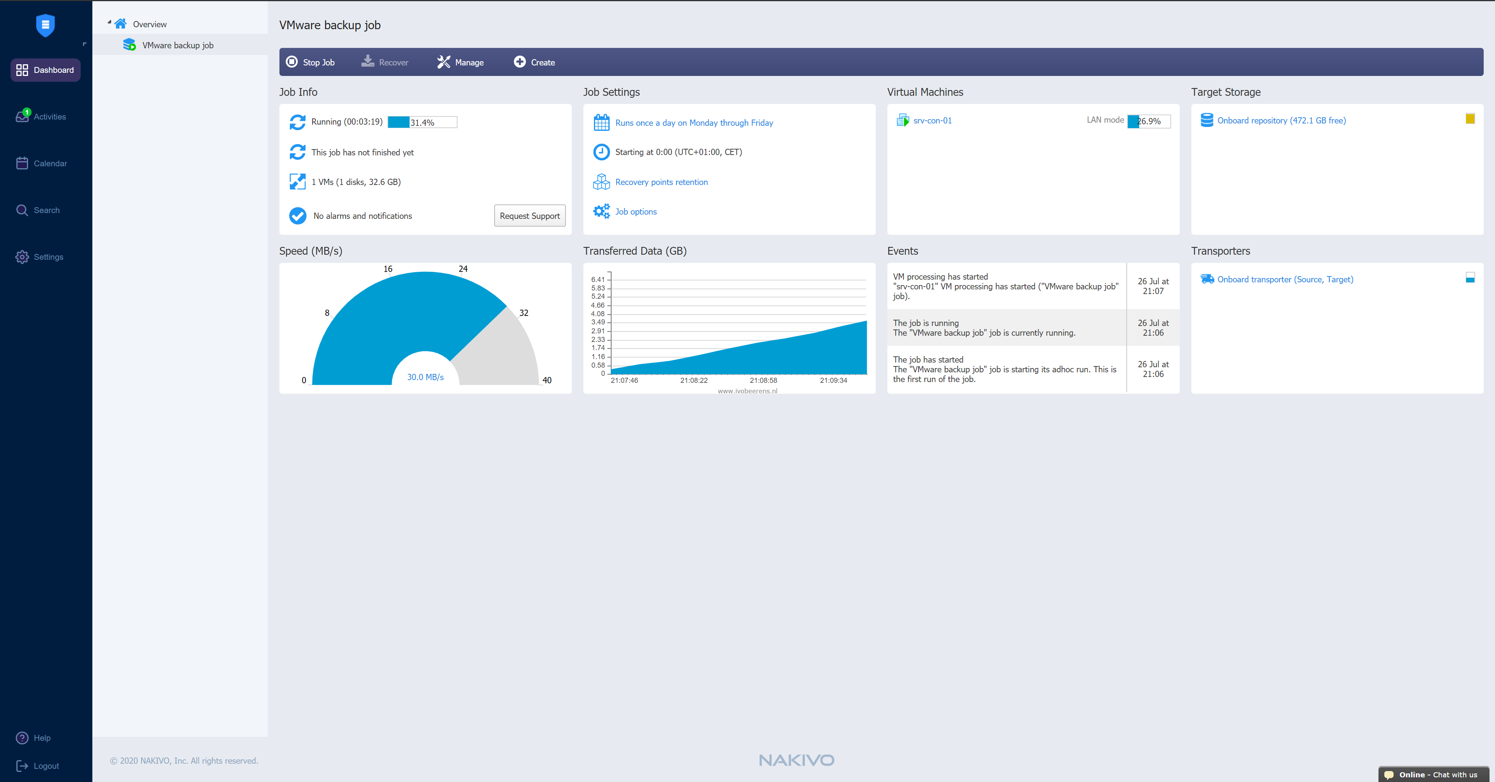Click the recovery points cubes icon
This screenshot has width=1495, height=782.
click(x=601, y=181)
